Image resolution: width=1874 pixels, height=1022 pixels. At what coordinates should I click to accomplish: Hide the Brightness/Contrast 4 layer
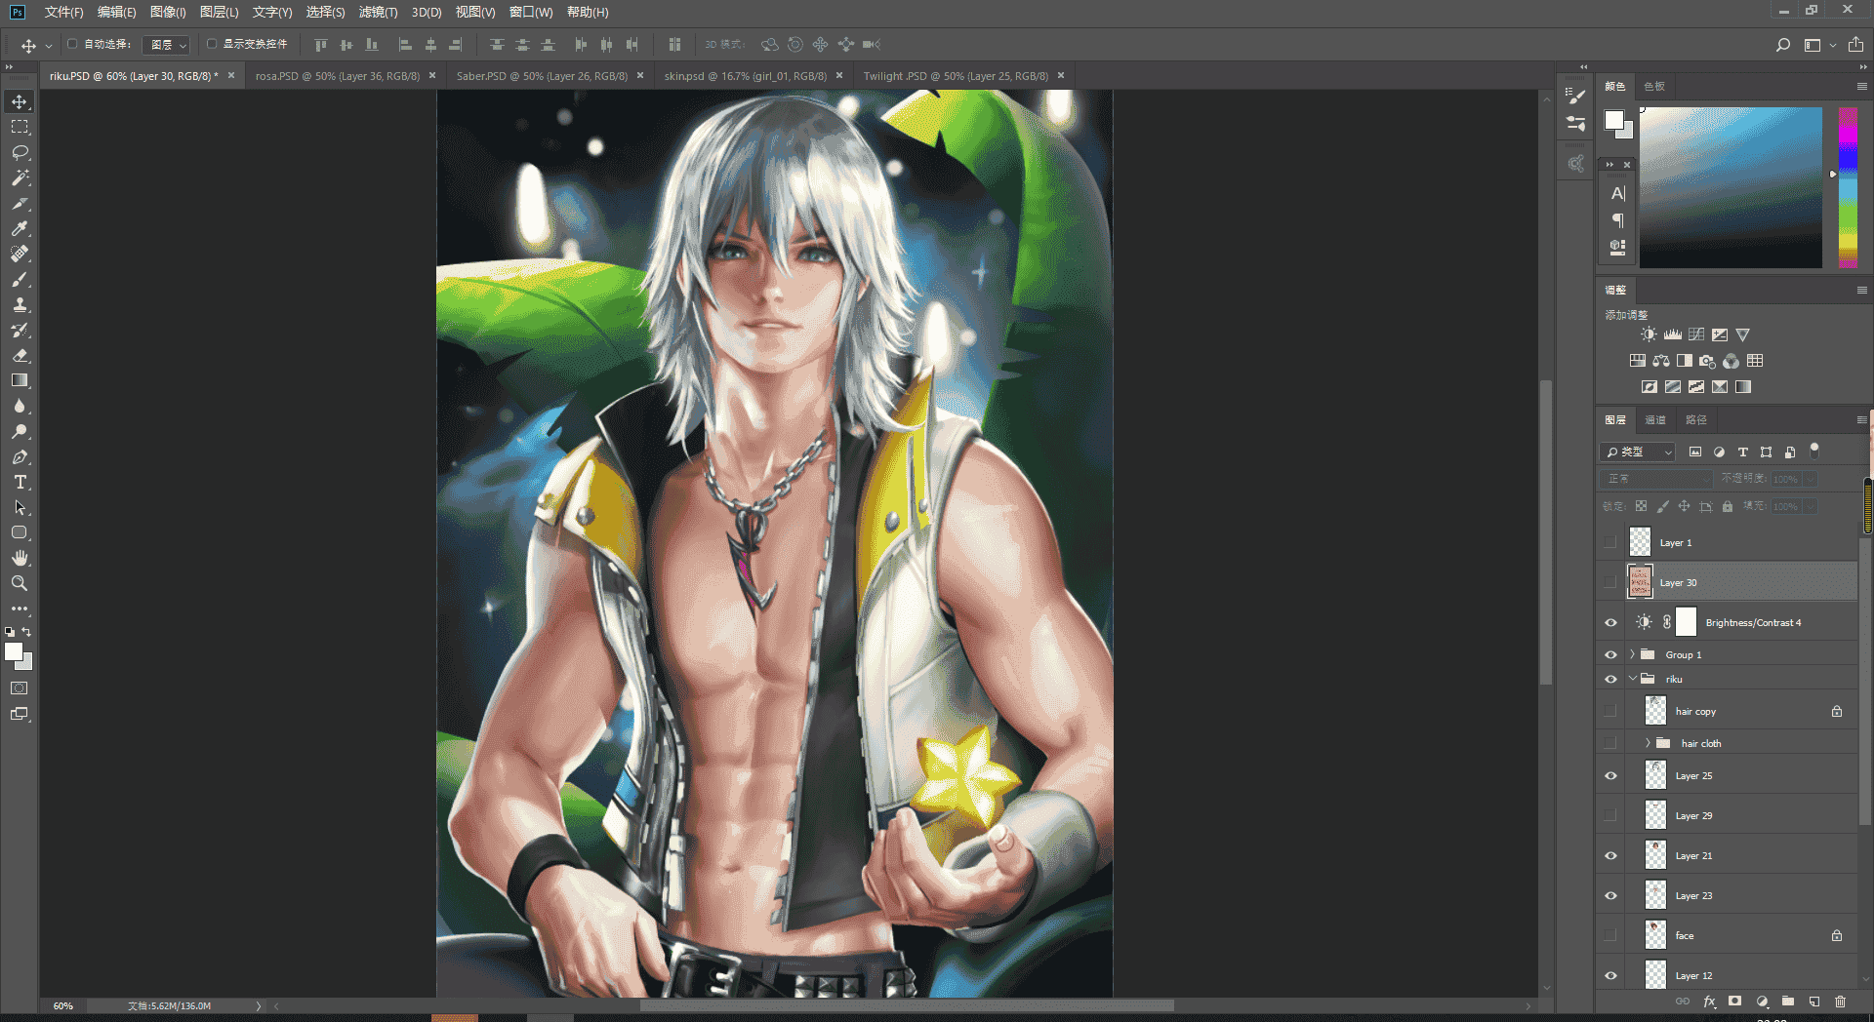point(1610,622)
